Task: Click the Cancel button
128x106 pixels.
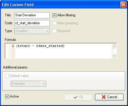Action: tap(109, 97)
